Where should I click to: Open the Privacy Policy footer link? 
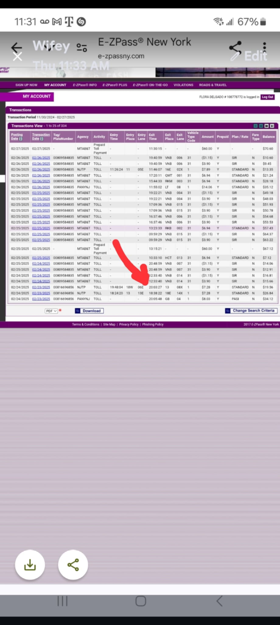pos(129,325)
